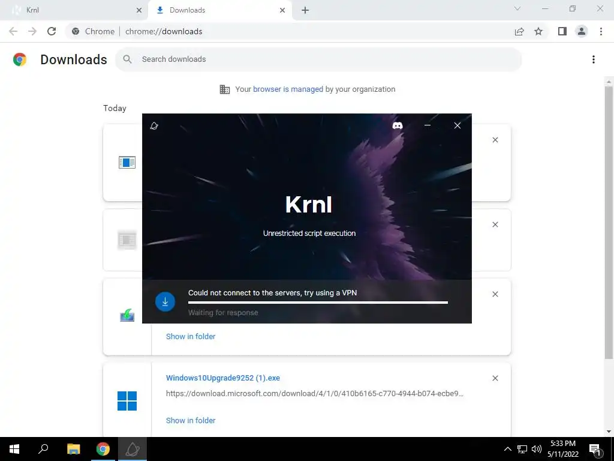
Task: Click green arrow installer file icon
Action: point(127,315)
